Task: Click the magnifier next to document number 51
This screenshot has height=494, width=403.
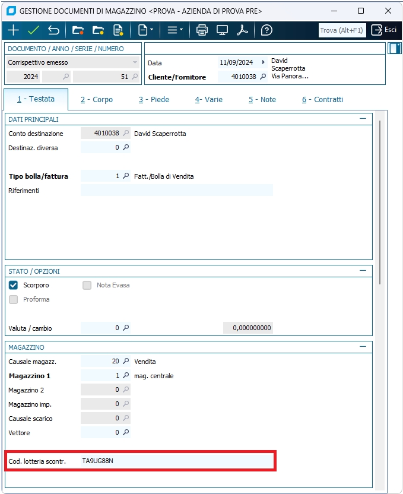Action: pos(135,77)
